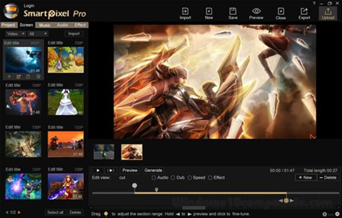Click the play-section step button

point(111,170)
